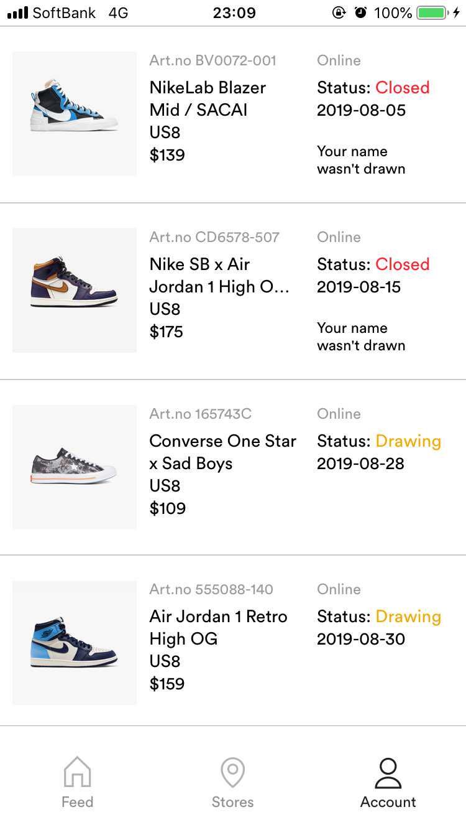Tap Art.no CD6578-507 article number
466x830 pixels.
[214, 237]
